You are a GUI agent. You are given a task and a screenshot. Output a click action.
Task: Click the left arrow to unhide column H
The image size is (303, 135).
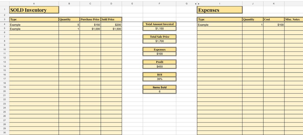196,4
